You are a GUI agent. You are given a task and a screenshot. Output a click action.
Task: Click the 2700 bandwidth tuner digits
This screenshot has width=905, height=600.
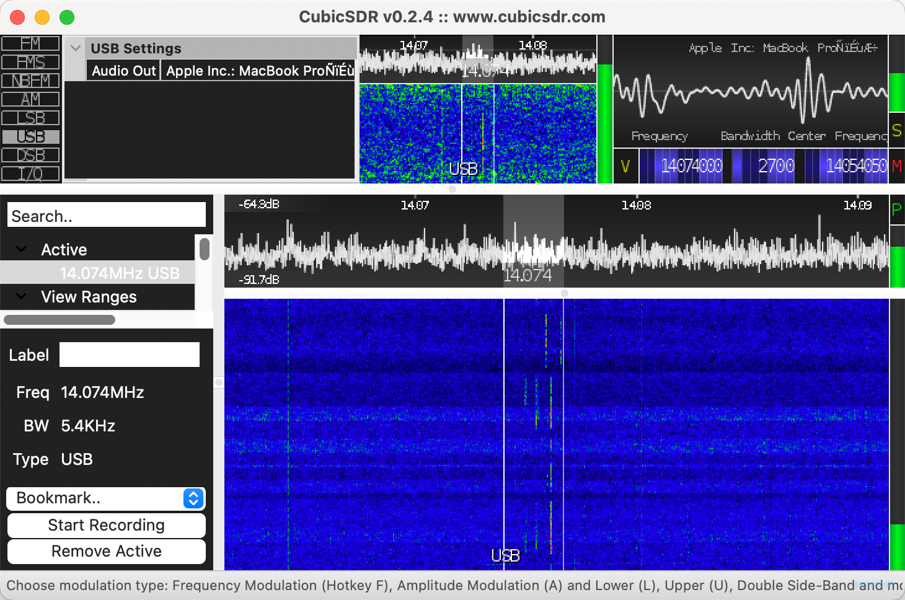(x=776, y=165)
